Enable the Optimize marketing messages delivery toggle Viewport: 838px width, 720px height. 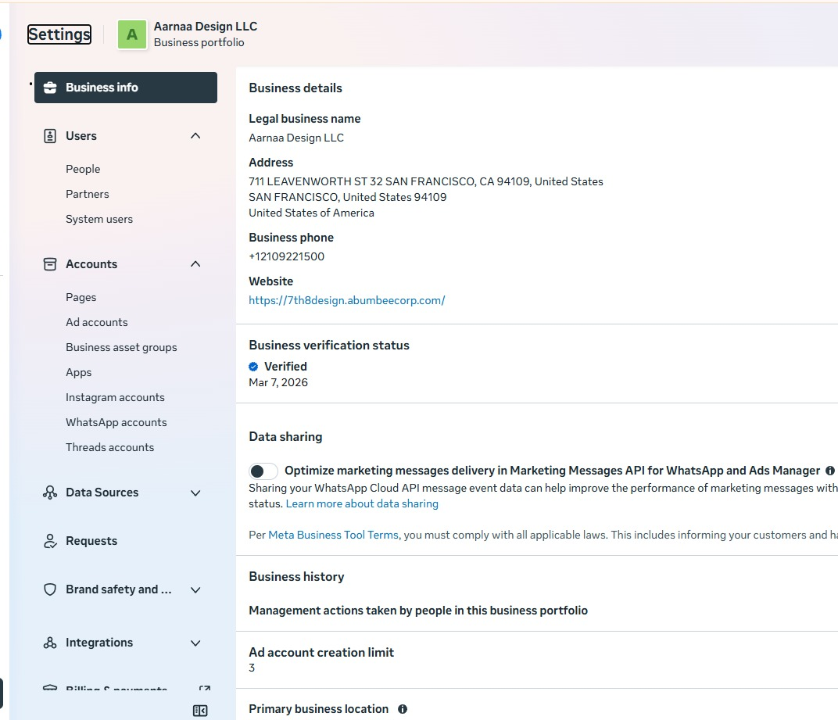[263, 471]
